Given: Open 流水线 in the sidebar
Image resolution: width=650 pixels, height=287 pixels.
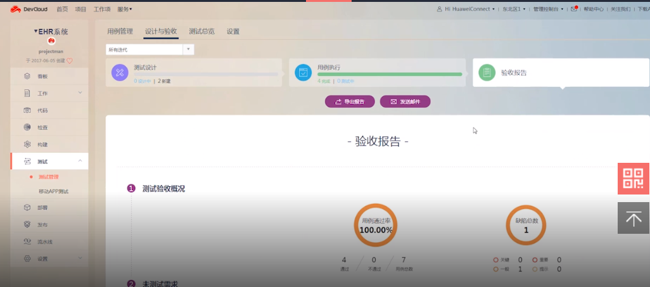Looking at the screenshot, I should (49, 241).
